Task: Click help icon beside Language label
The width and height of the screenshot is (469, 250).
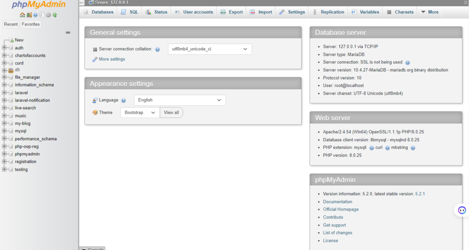Action: coord(123,101)
